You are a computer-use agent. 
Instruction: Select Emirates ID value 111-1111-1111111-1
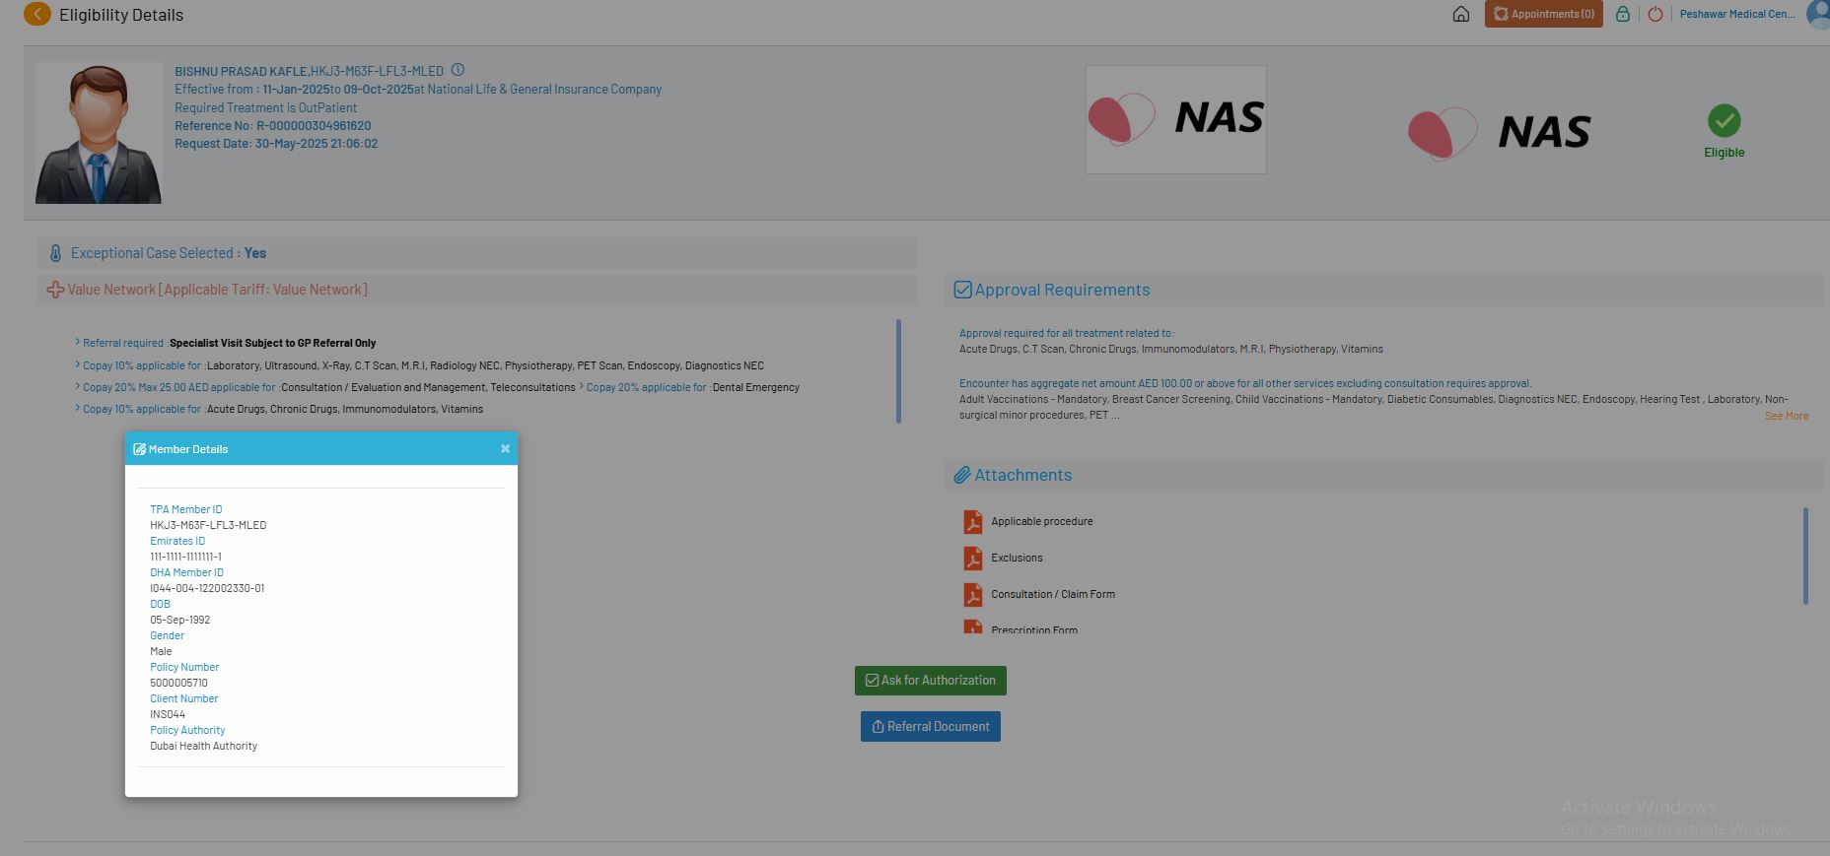click(185, 557)
